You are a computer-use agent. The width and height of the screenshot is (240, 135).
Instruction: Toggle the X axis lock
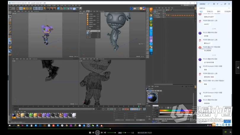point(35,8)
